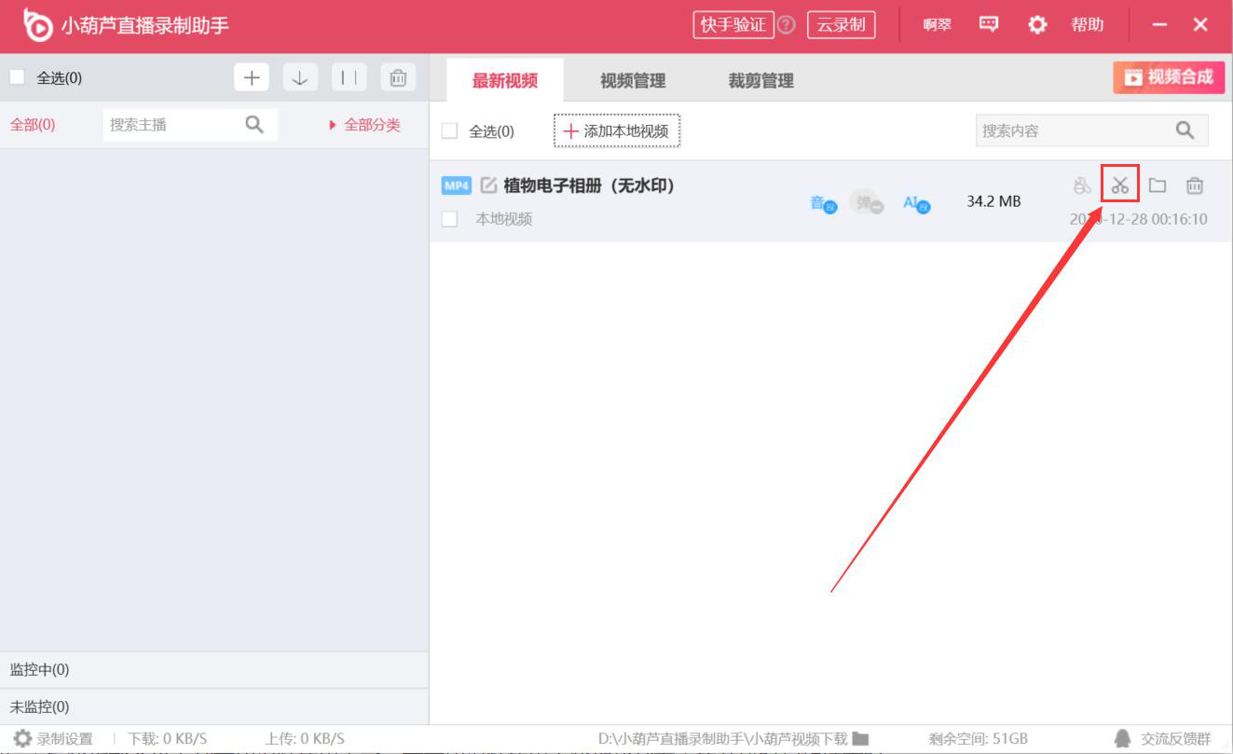
Task: Click the AI icon on the video row
Action: click(x=915, y=203)
